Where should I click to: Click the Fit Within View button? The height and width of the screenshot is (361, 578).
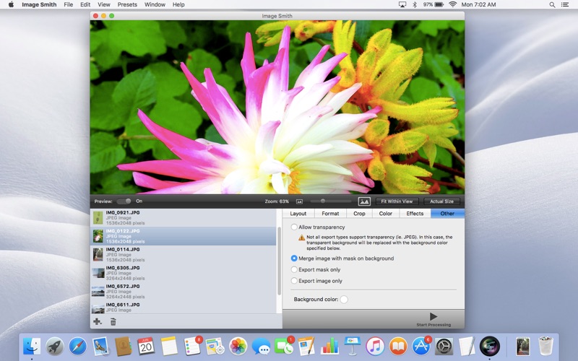tap(397, 201)
